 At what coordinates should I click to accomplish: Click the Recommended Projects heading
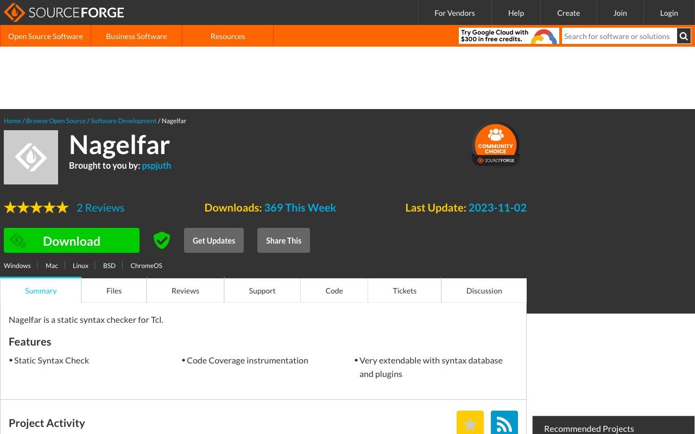tap(589, 429)
